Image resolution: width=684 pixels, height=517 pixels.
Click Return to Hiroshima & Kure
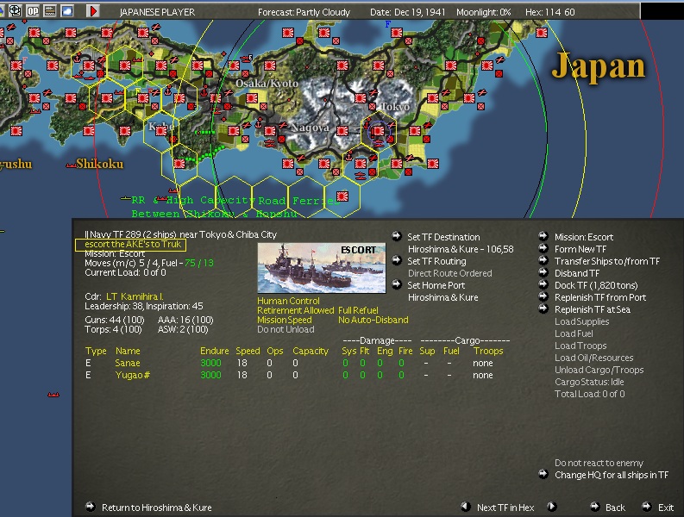coord(157,508)
